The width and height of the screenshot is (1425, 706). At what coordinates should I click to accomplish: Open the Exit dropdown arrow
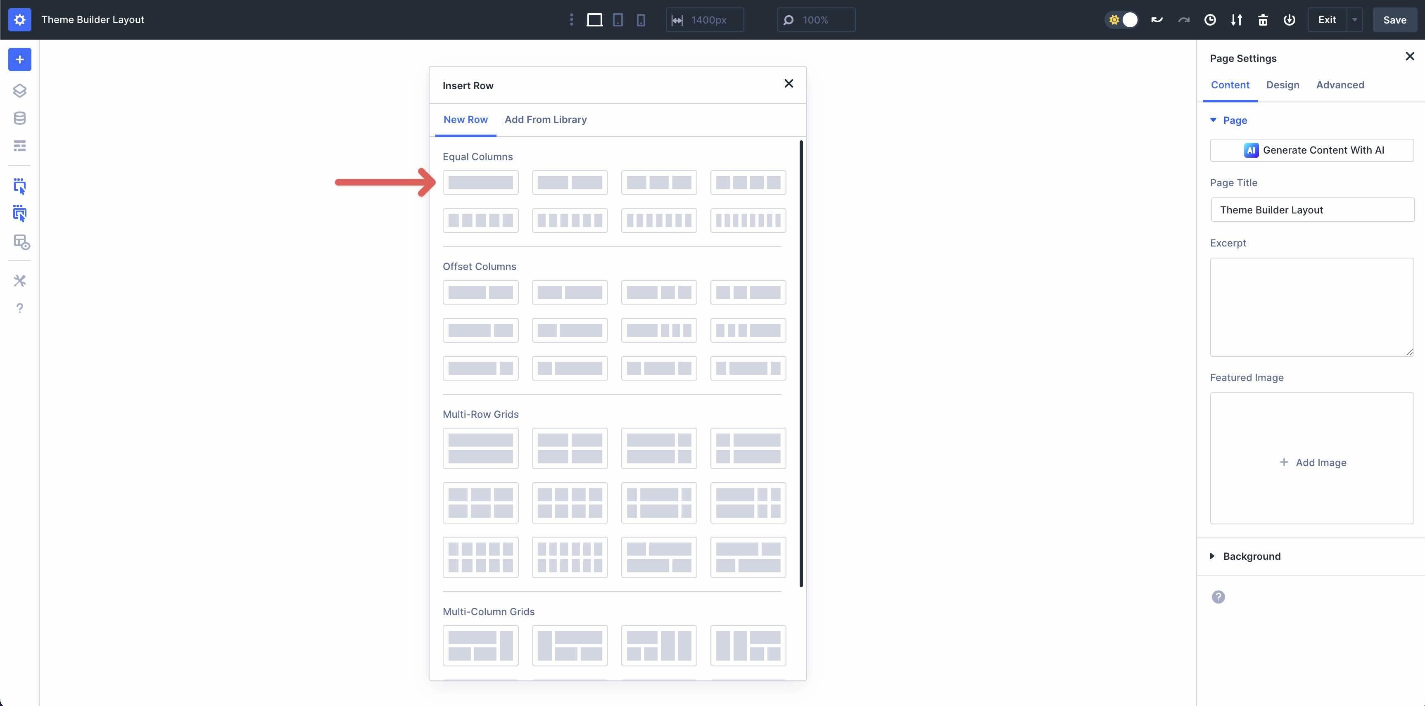1354,19
